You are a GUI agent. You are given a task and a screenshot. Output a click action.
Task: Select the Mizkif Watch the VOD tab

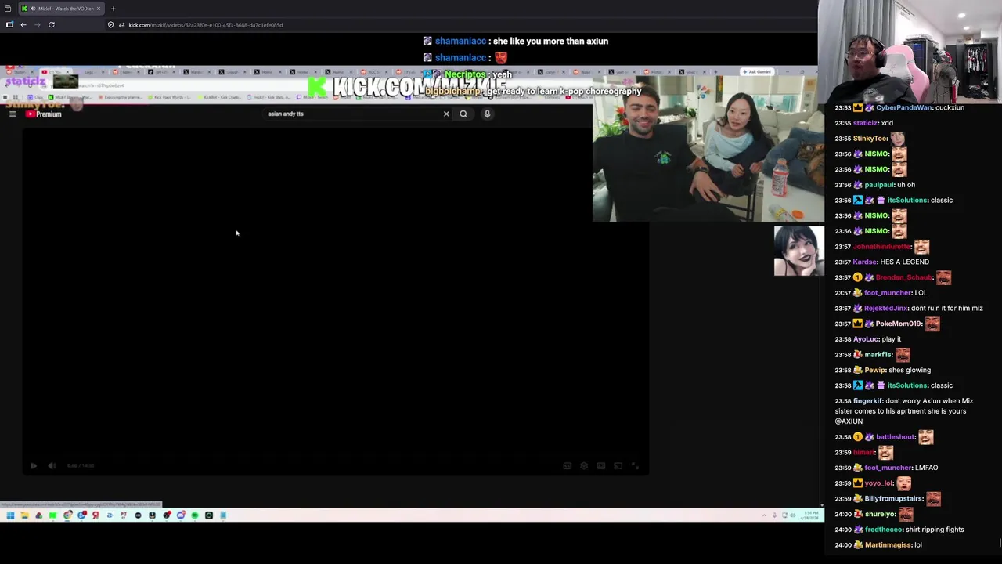tap(60, 9)
